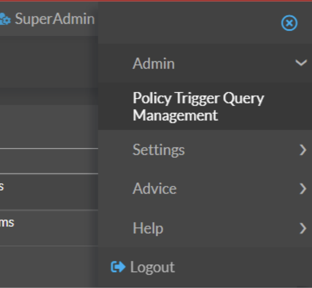312x288 pixels.
Task: Select the background list row ending in "s"
Action: coord(43,187)
